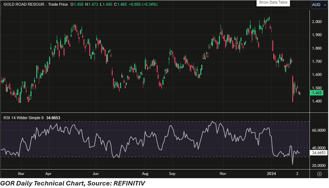The width and height of the screenshot is (329, 188).
Task: Click the 2.000 price axis label
Action: pyautogui.click(x=317, y=22)
